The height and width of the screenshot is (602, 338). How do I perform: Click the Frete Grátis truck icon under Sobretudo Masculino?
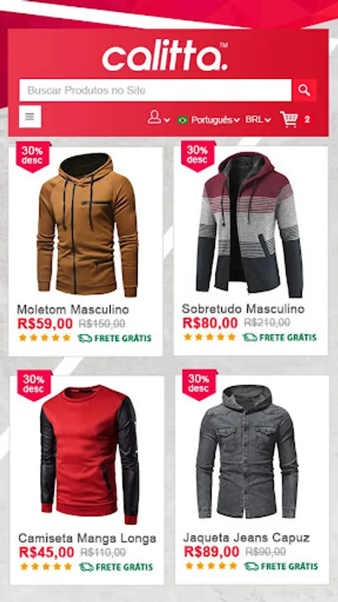[x=250, y=338]
